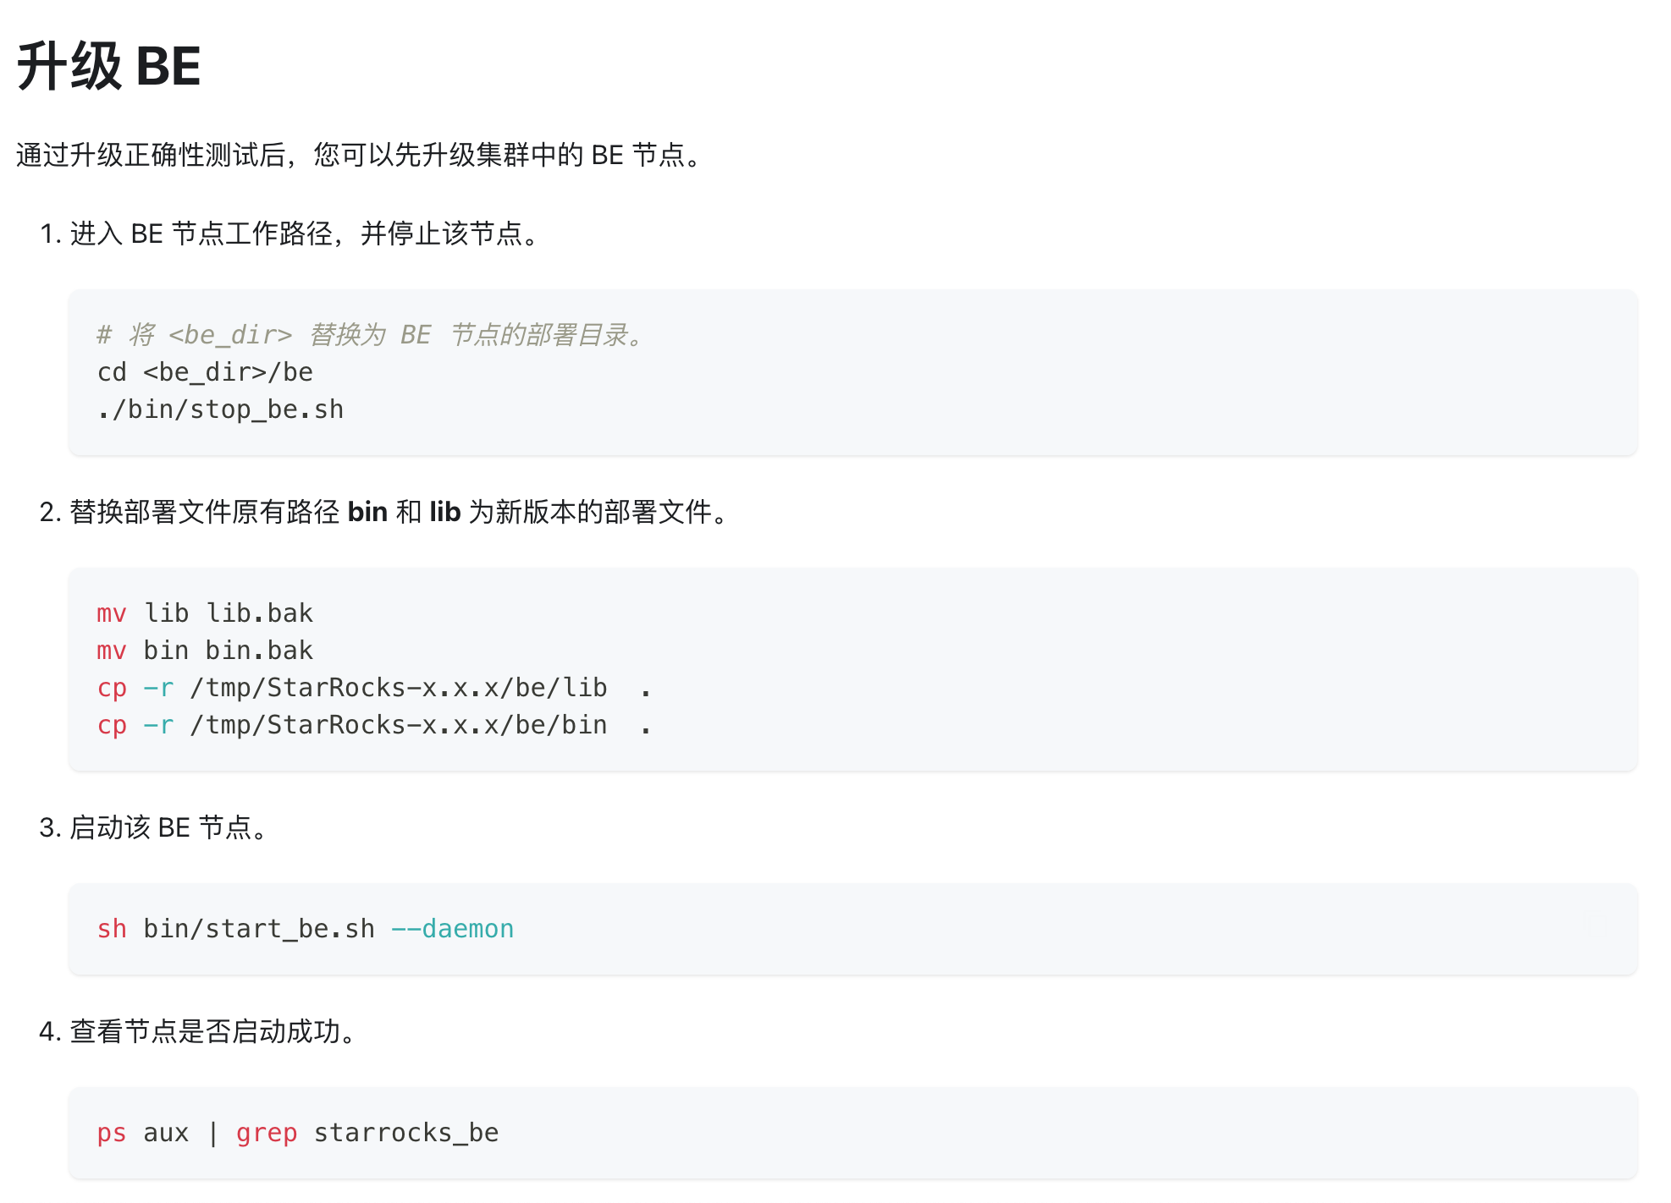Image resolution: width=1671 pixels, height=1203 pixels.
Task: Click starrocks_be in the last code block
Action: [x=406, y=1133]
